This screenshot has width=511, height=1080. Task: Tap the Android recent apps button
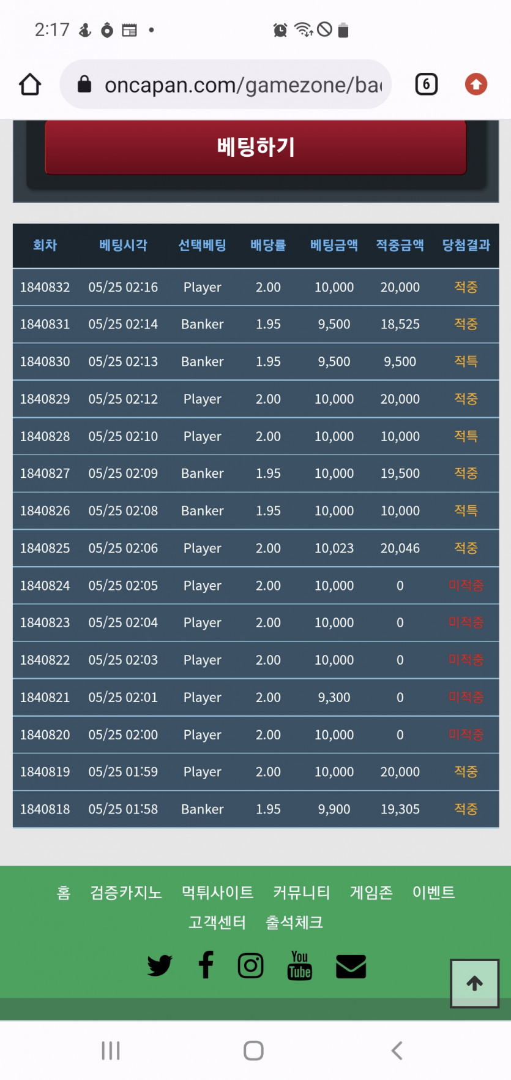[x=111, y=1051]
